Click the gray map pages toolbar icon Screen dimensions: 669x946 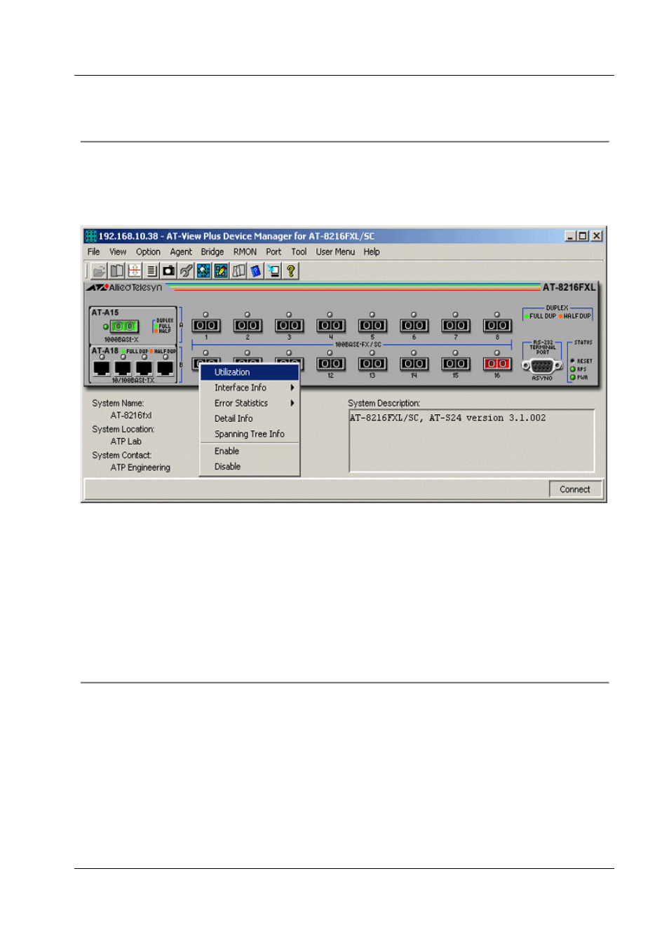[238, 270]
